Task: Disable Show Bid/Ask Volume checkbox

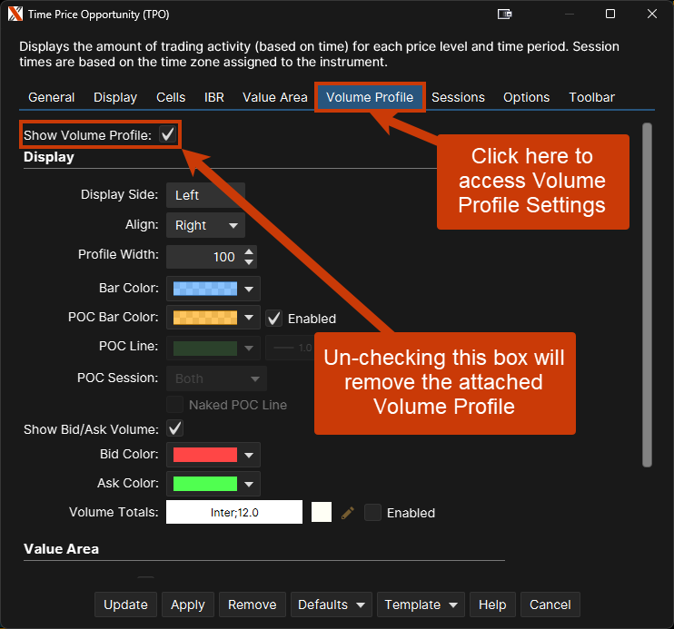Action: click(175, 428)
